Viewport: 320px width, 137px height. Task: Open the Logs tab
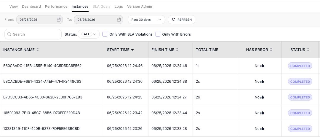(119, 7)
